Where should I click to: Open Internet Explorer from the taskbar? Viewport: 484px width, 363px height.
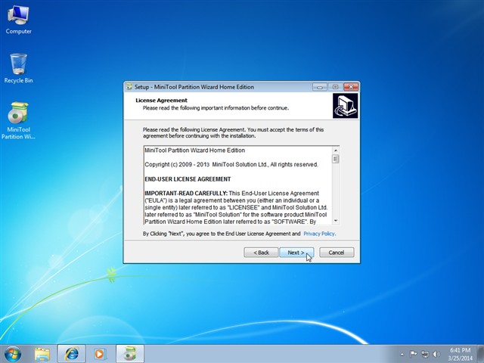click(x=71, y=354)
